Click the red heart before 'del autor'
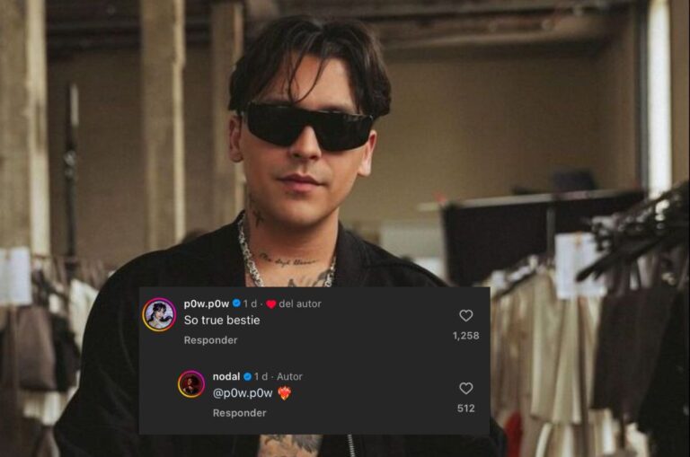The image size is (690, 457). click(x=271, y=304)
